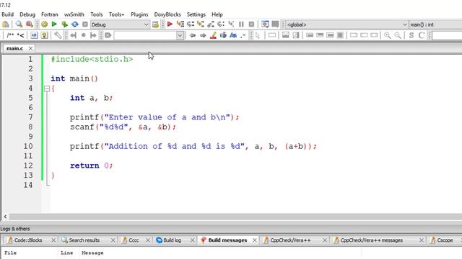
Task: Switch to Cscope tab
Action: click(x=445, y=240)
